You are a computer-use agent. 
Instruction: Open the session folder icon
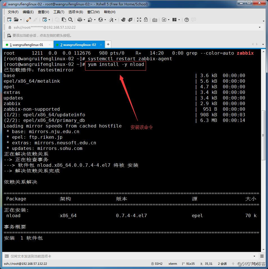(16, 20)
